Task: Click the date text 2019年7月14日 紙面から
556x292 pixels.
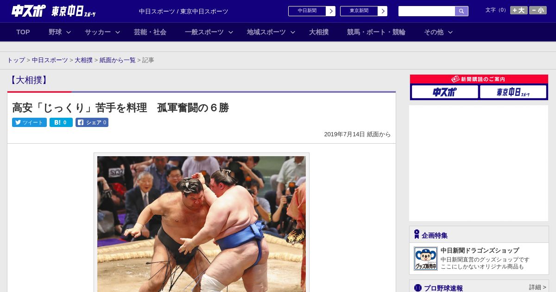Action: pyautogui.click(x=357, y=134)
